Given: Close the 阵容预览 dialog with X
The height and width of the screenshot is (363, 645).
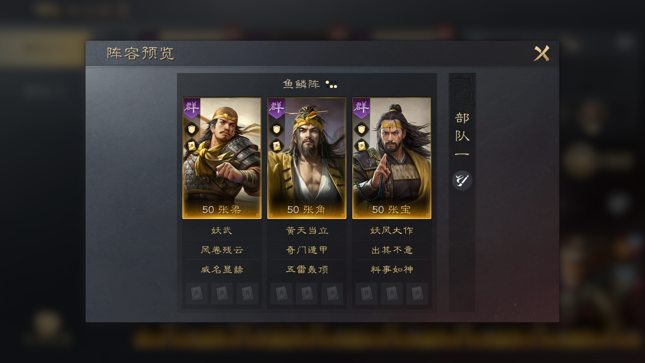Looking at the screenshot, I should click(x=541, y=53).
